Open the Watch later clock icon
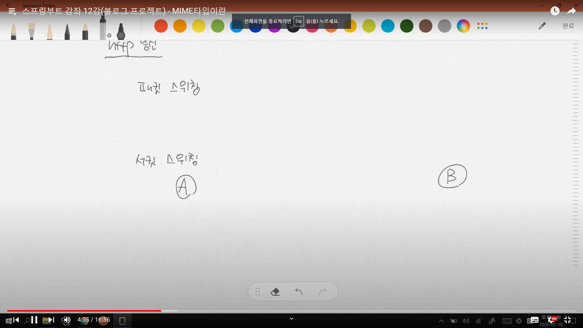 click(x=555, y=11)
